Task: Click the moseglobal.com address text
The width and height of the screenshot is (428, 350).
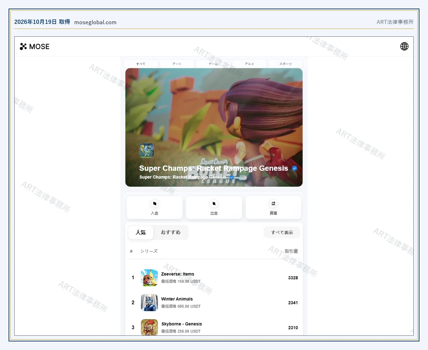Action: click(x=95, y=22)
